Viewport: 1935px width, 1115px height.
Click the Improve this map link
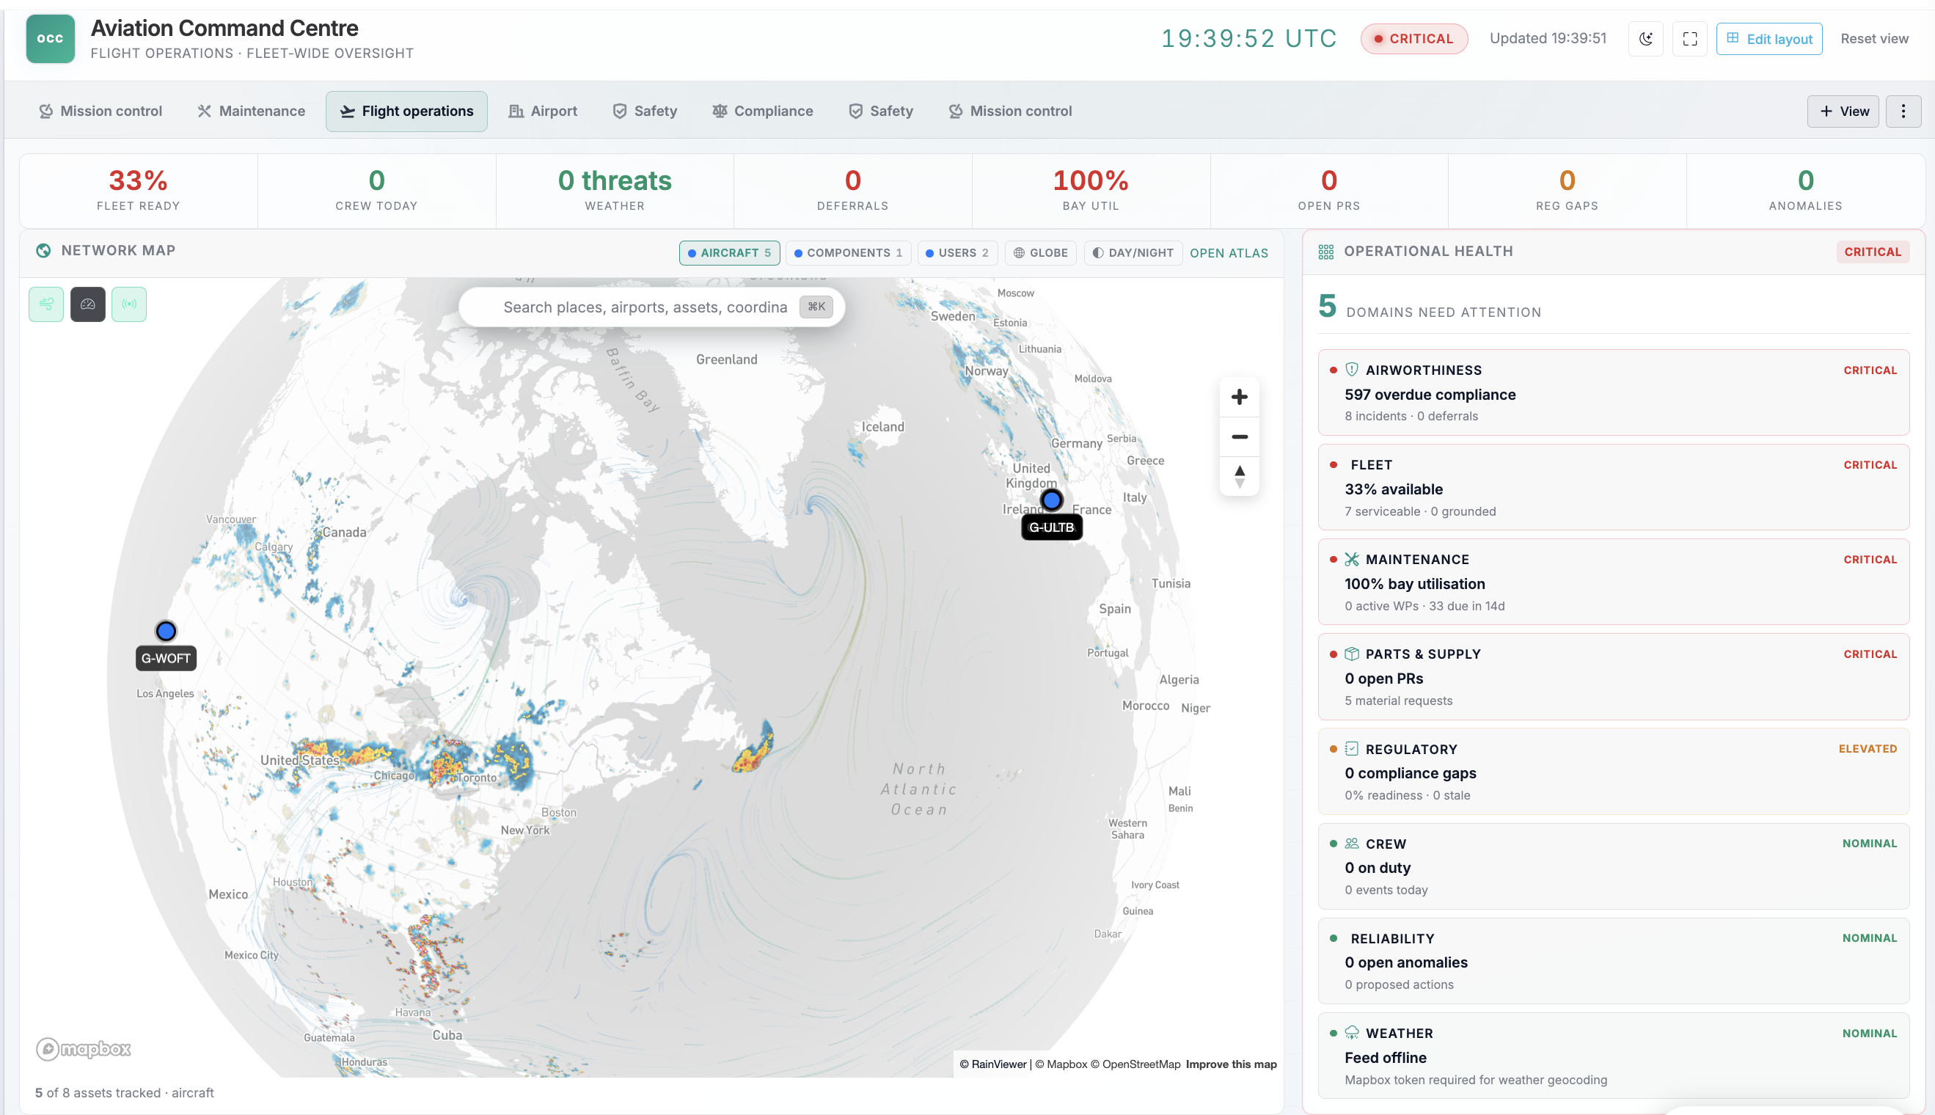click(x=1231, y=1064)
